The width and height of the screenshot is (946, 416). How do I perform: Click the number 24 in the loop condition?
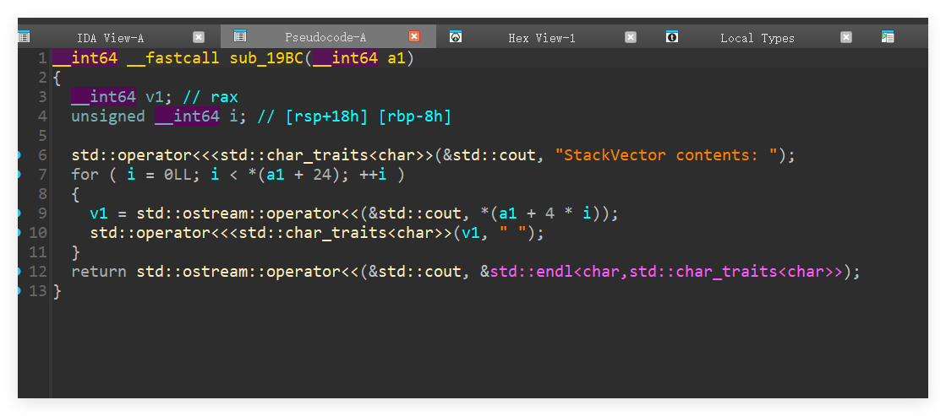tap(322, 175)
